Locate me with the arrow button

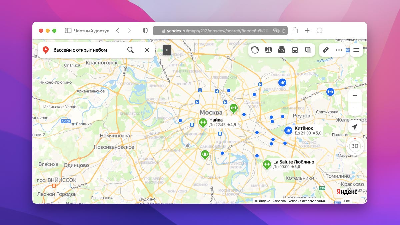point(355,127)
